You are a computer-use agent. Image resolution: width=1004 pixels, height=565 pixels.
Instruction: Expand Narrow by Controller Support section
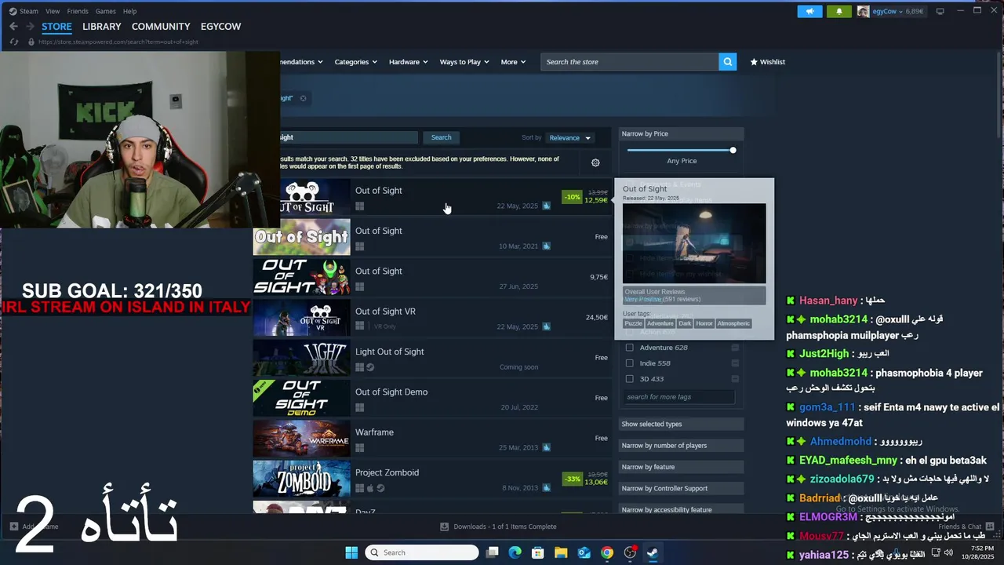coord(681,489)
